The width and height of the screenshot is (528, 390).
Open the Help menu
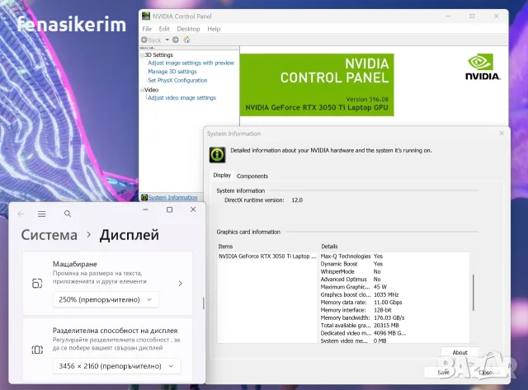214,29
